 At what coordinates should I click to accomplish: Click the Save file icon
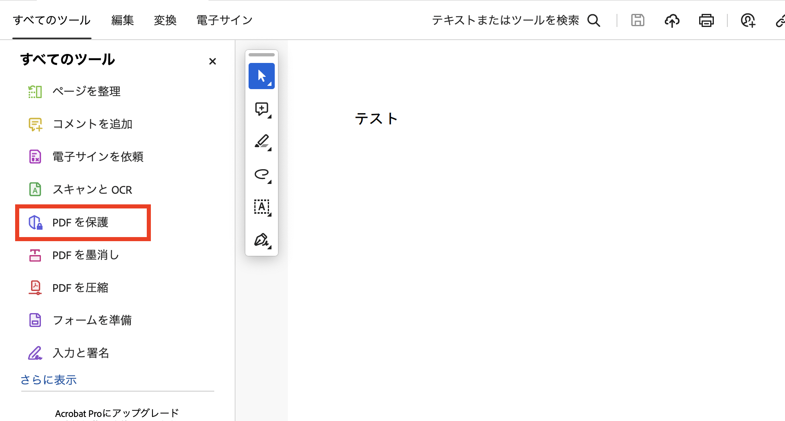pyautogui.click(x=637, y=20)
